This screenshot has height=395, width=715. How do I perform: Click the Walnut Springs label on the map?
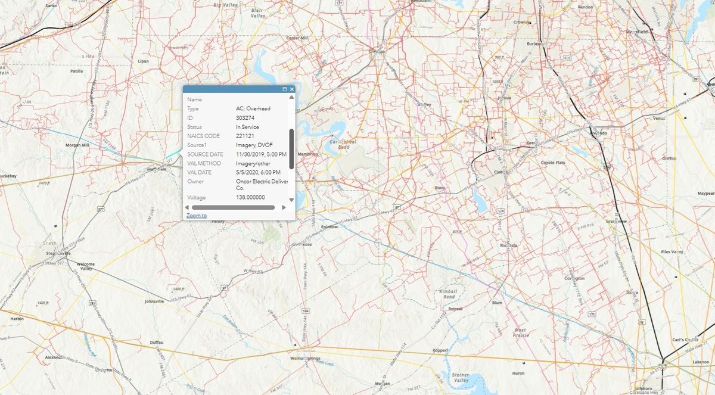click(305, 358)
